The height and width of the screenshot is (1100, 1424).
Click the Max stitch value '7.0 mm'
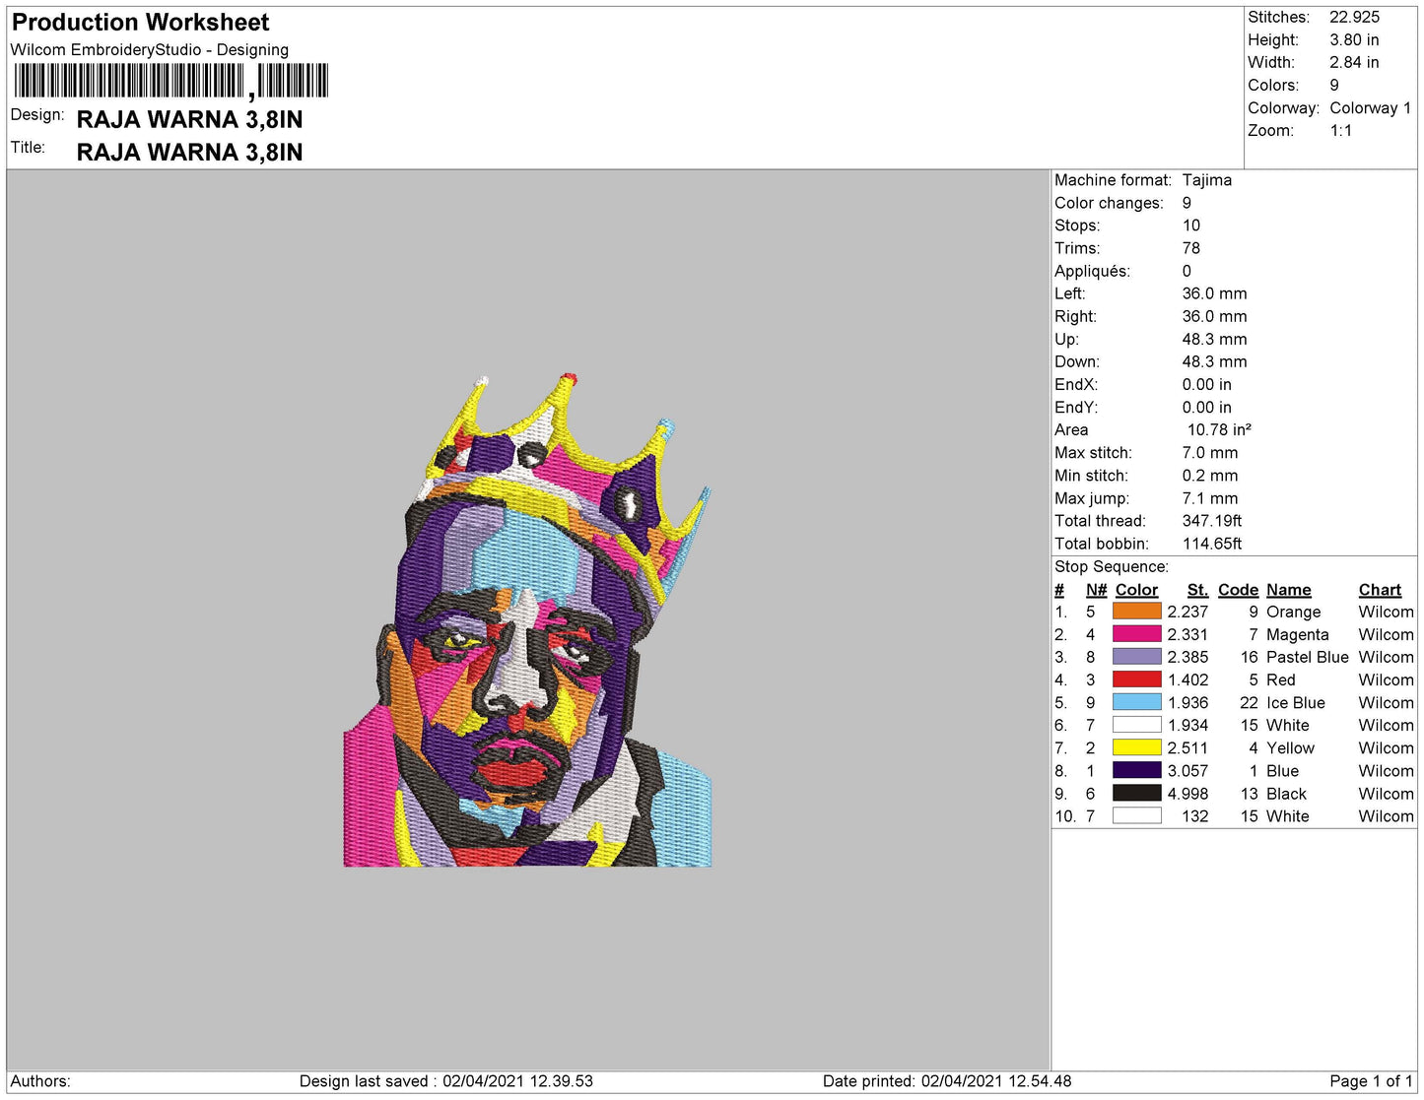click(x=1210, y=452)
